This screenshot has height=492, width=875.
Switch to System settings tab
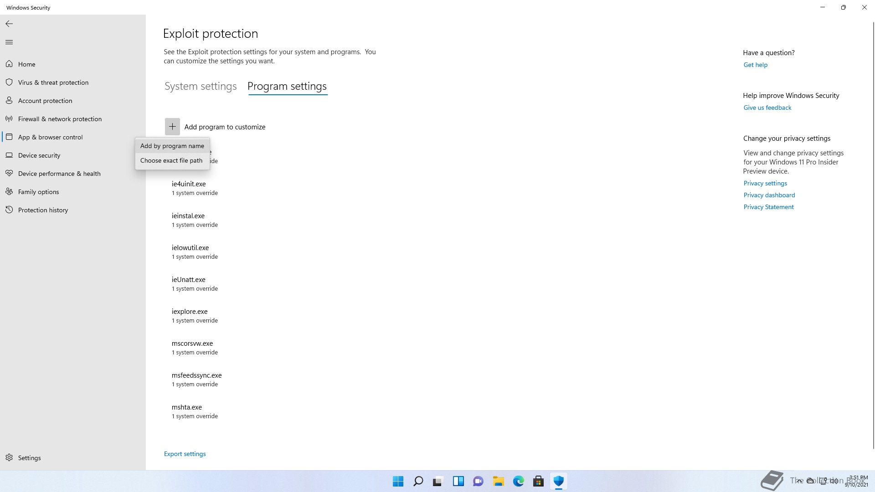pyautogui.click(x=201, y=86)
